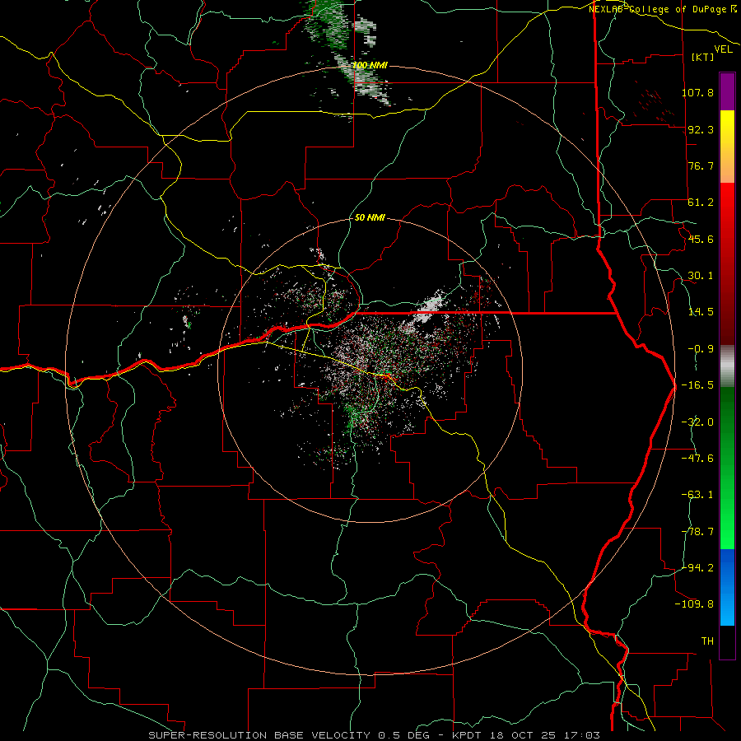Image resolution: width=741 pixels, height=741 pixels.
Task: Click the TH legend label
Action: [x=707, y=641]
